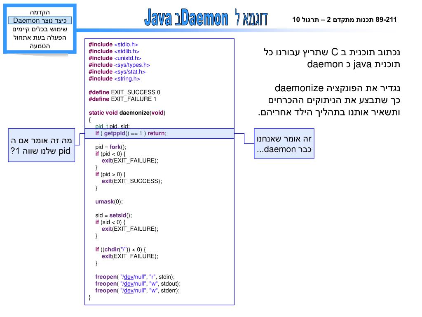Click the 'if (pid < 0) {' line
422x317 pixels.
(x=110, y=154)
